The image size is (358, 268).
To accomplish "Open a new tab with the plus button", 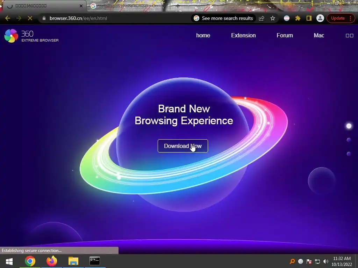I will coord(178,6).
